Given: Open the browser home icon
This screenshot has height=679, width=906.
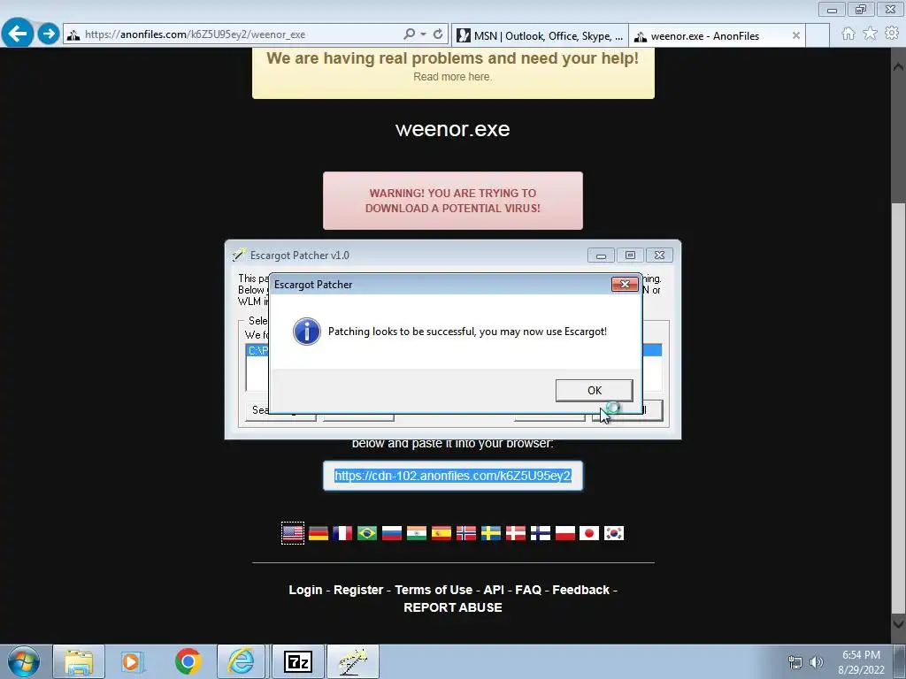Looking at the screenshot, I should pyautogui.click(x=848, y=34).
